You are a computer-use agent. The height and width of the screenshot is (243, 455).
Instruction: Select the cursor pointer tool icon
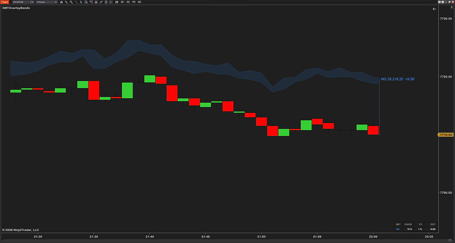click(81, 2)
